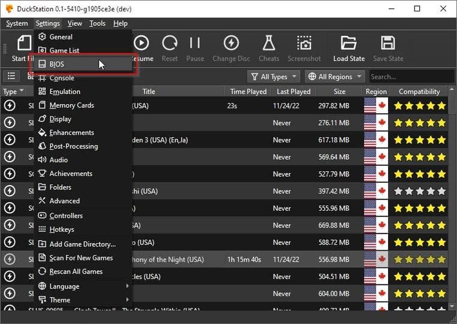
Task: Open the Help menu
Action: [121, 23]
